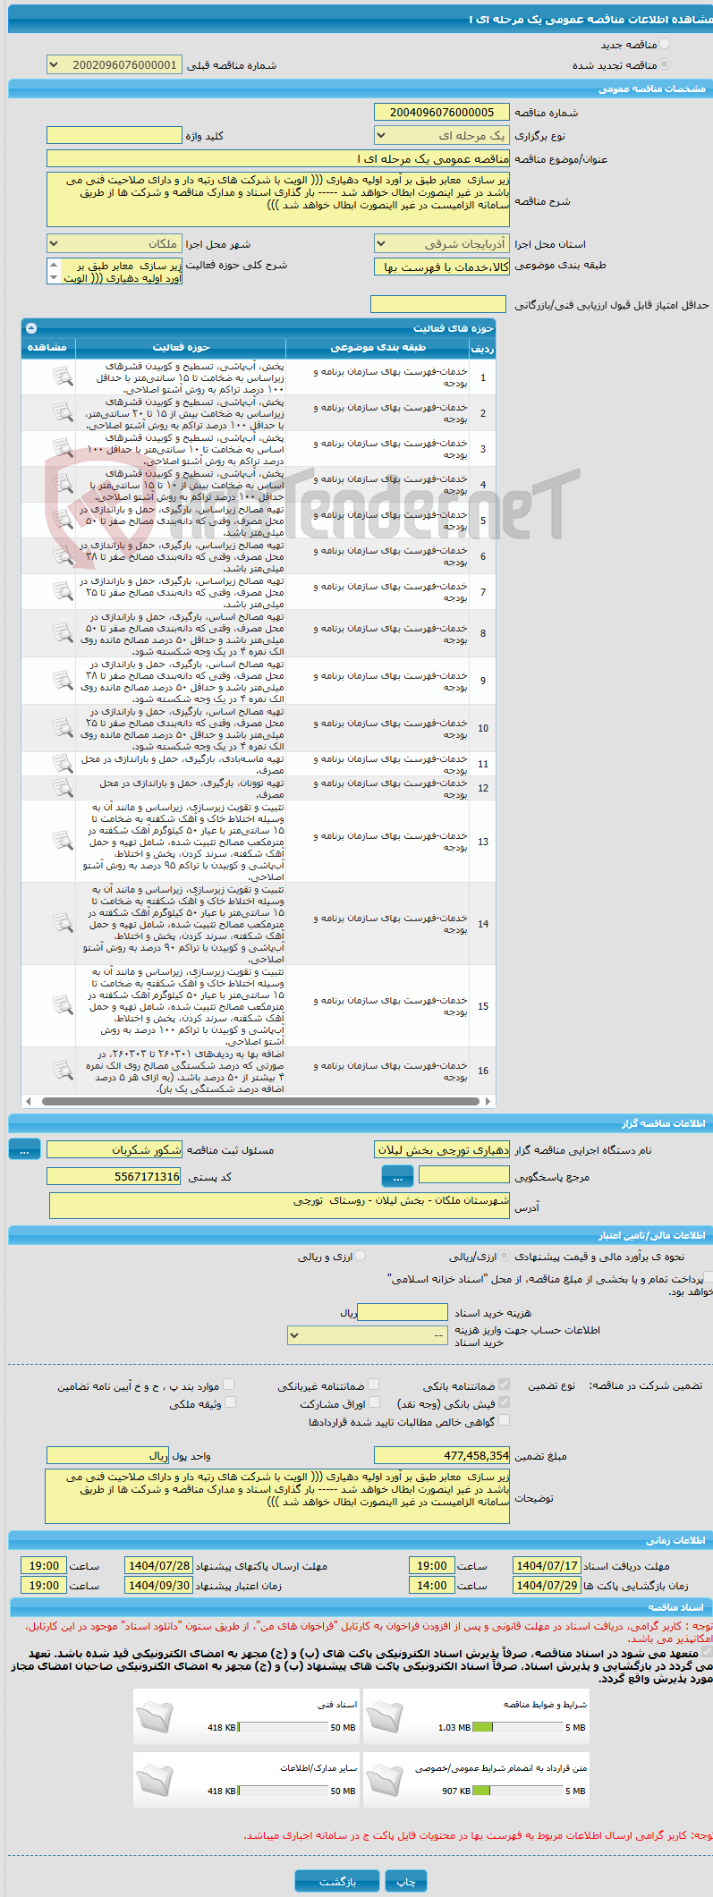Toggle the اوراق مشارکت checkbox
This screenshot has width=713, height=1897.
pos(375,1402)
